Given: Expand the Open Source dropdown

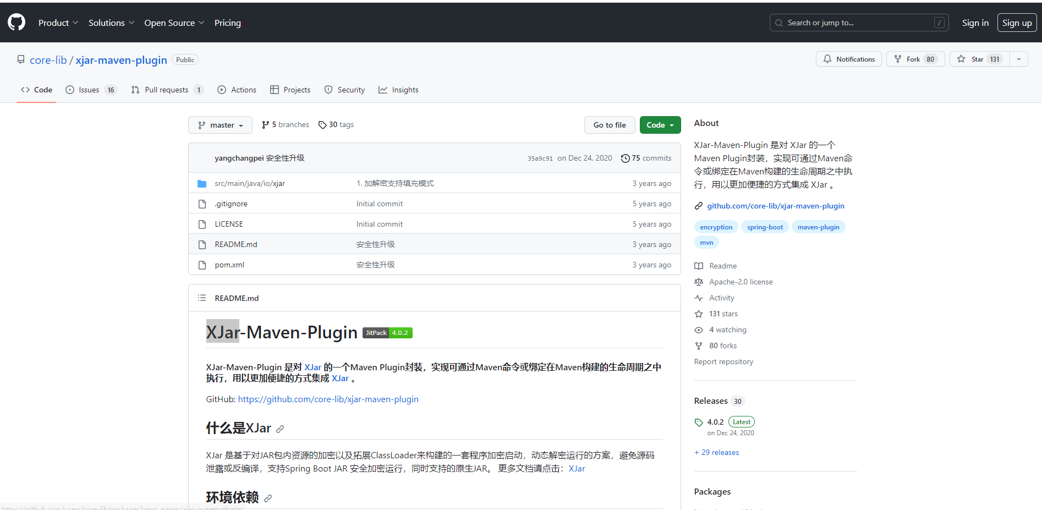Looking at the screenshot, I should click(x=174, y=23).
